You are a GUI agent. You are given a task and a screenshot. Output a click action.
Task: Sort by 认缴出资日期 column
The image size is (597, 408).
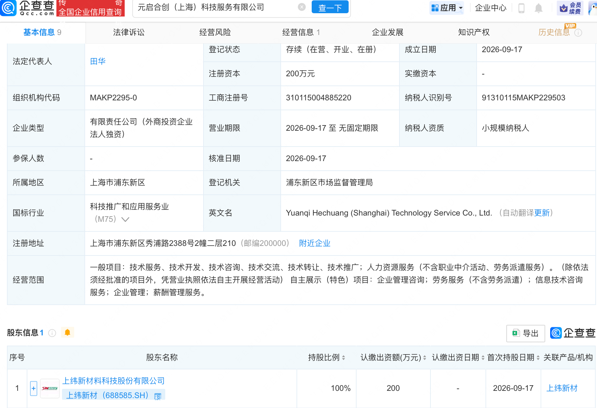point(458,357)
